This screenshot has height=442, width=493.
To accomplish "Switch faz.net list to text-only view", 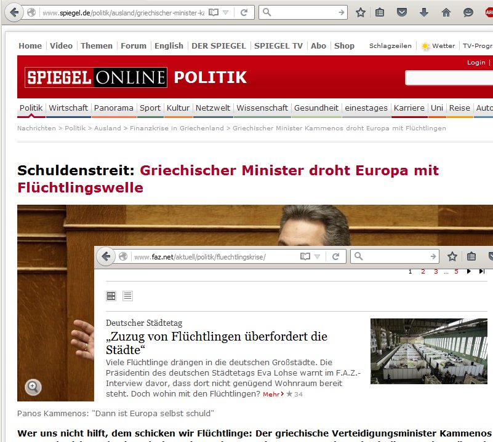I will tap(127, 296).
